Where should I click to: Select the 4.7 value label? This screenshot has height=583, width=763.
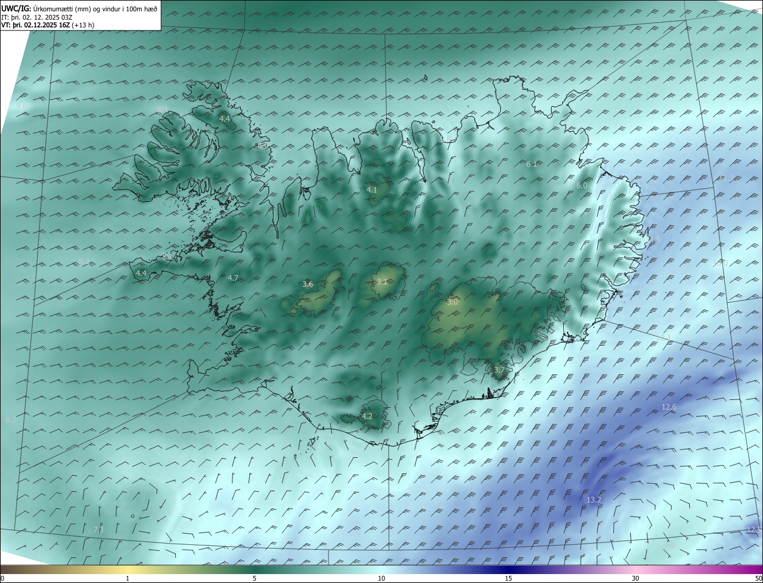point(233,278)
